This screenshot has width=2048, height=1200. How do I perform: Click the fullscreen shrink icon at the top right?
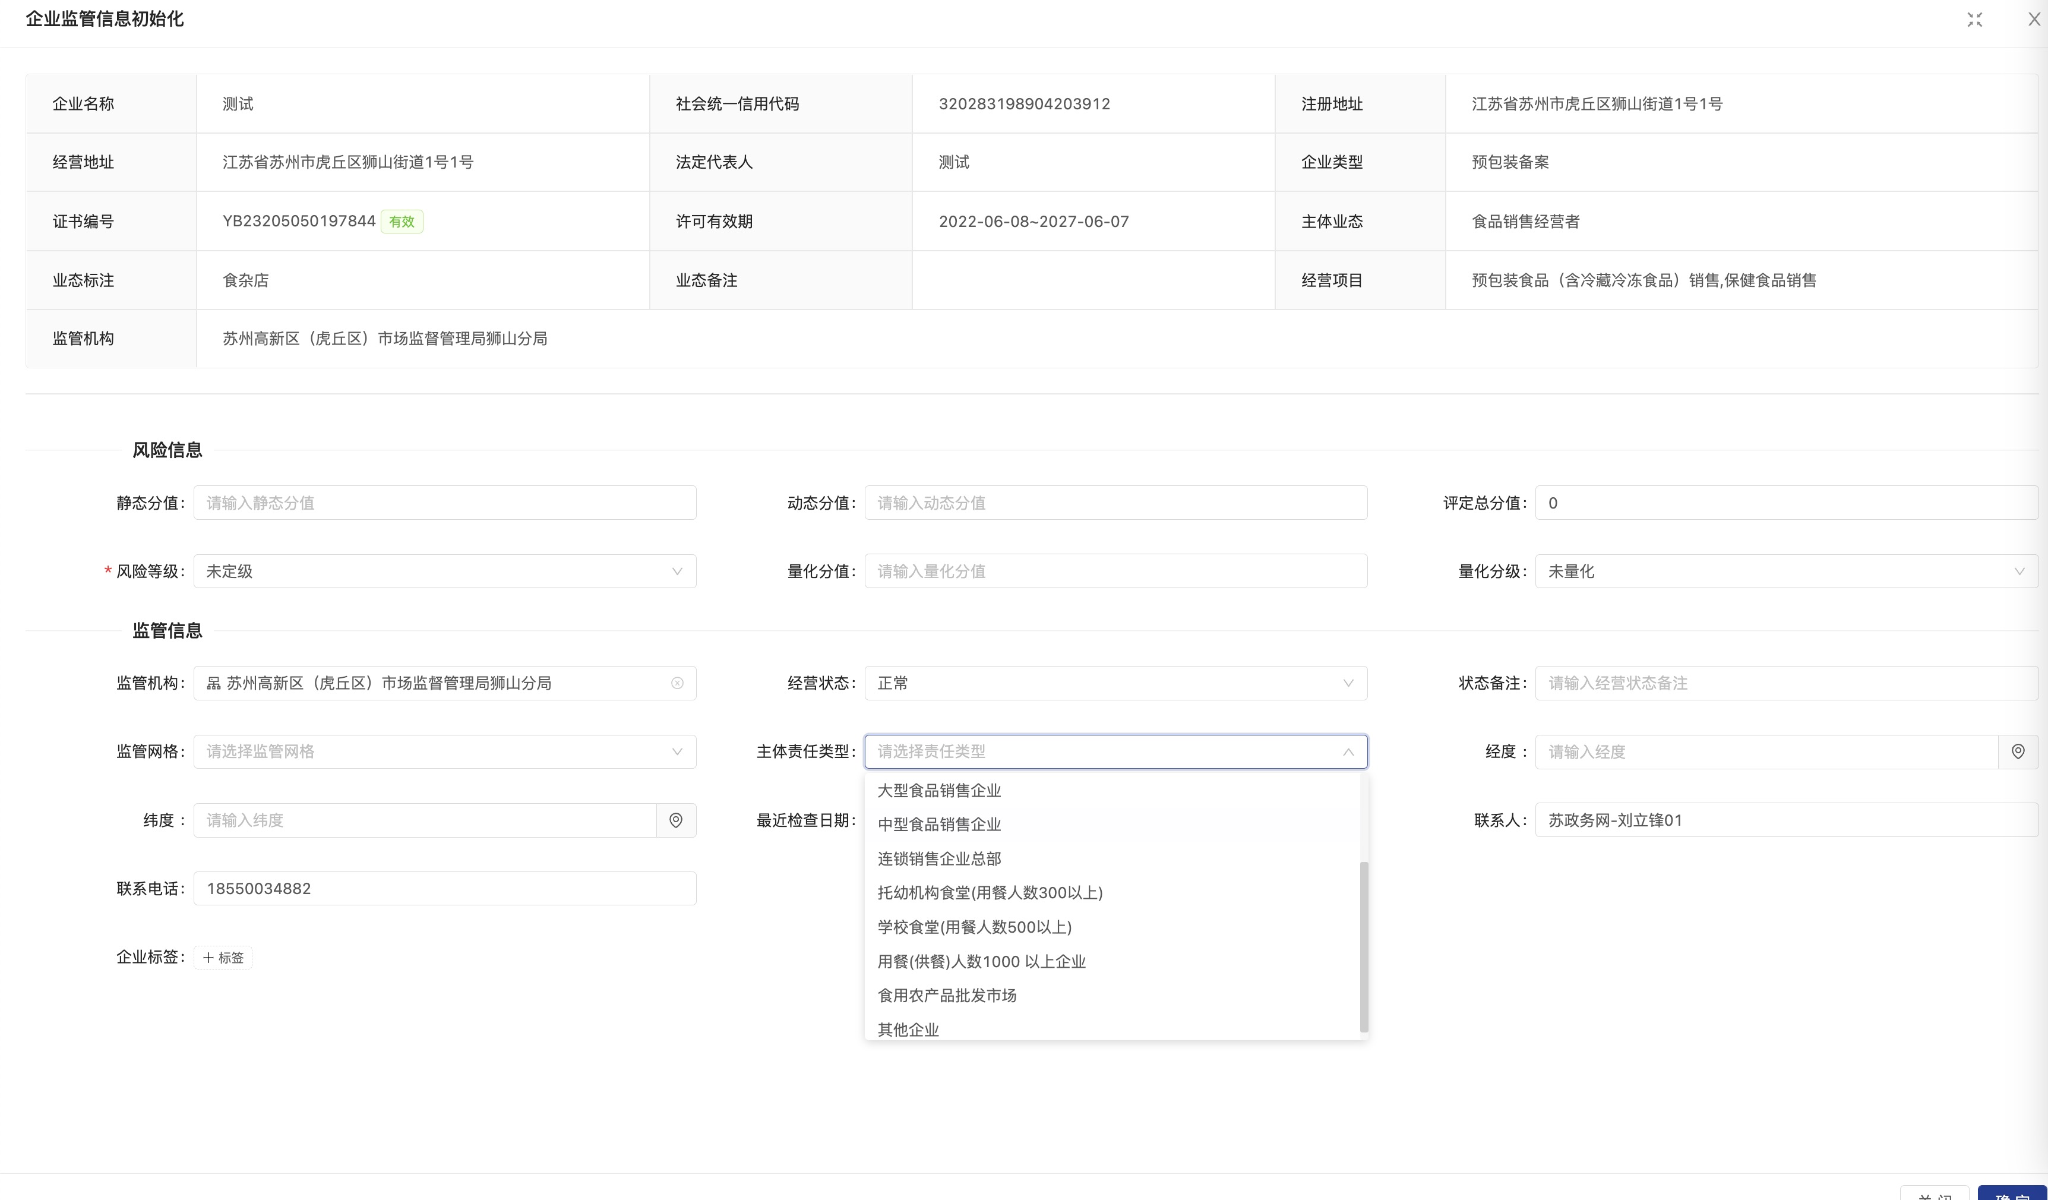click(x=1974, y=20)
